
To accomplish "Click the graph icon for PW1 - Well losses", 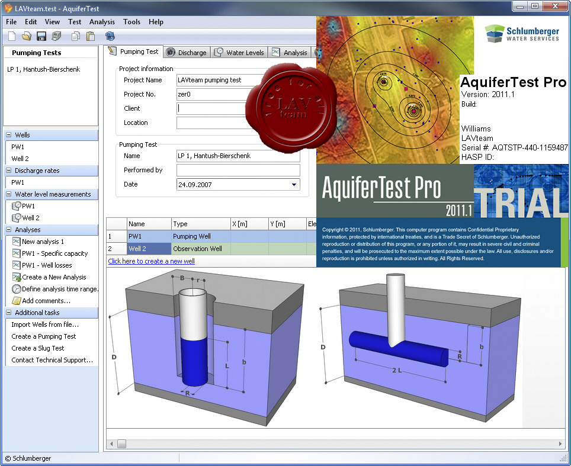I will (x=17, y=265).
